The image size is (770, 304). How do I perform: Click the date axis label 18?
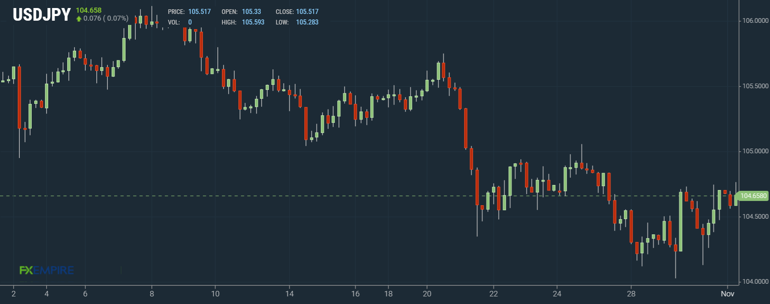(388, 294)
